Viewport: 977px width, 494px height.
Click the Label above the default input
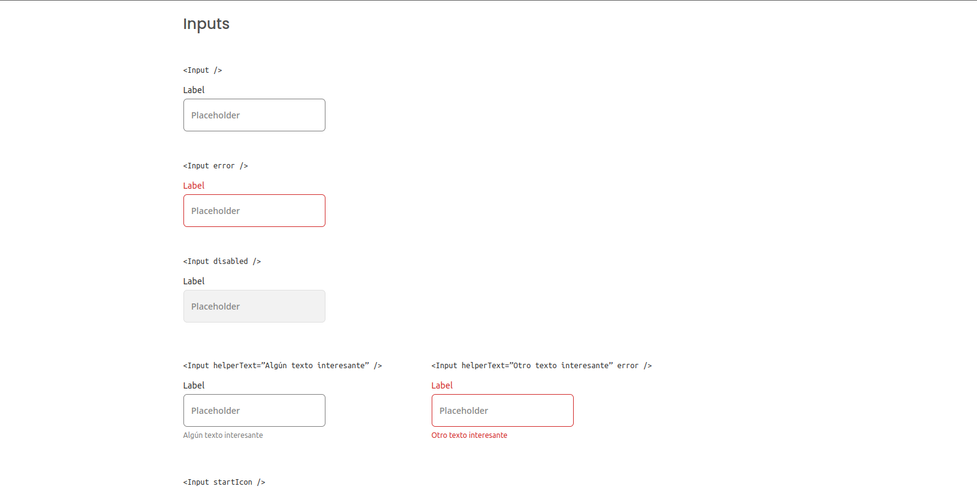194,90
